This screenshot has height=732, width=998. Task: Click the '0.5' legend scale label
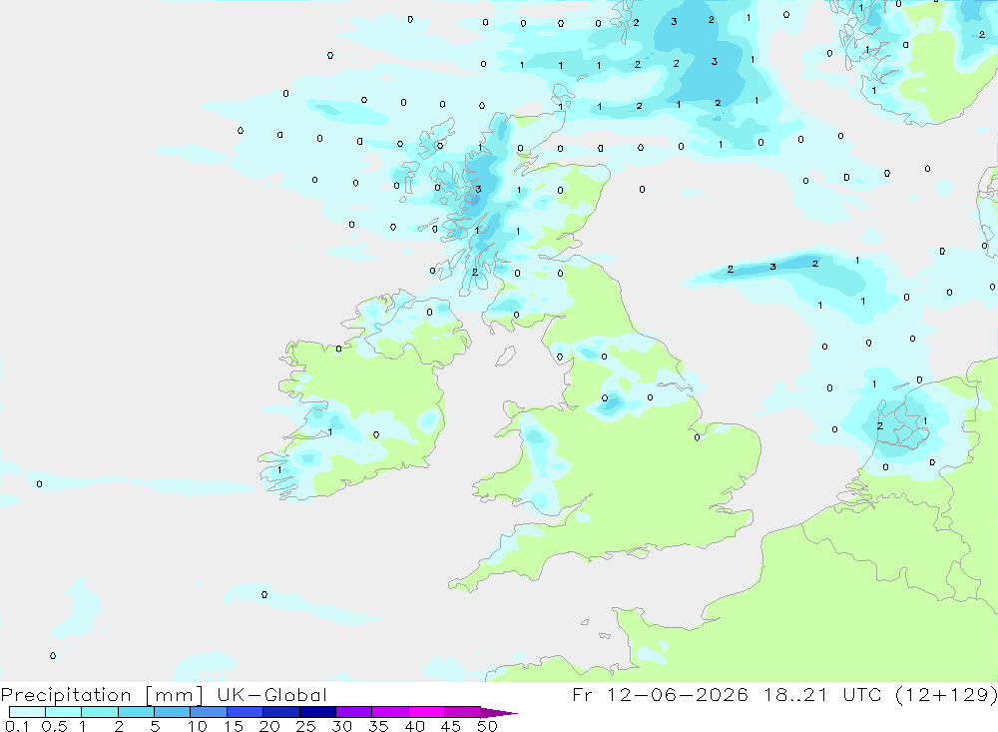(x=54, y=726)
